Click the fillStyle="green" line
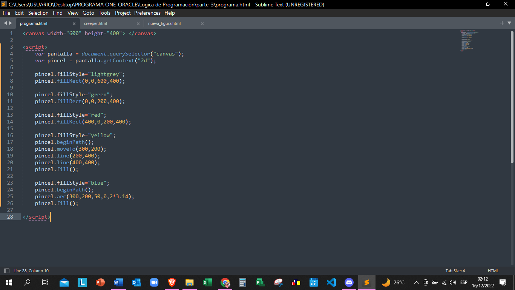 (x=74, y=94)
